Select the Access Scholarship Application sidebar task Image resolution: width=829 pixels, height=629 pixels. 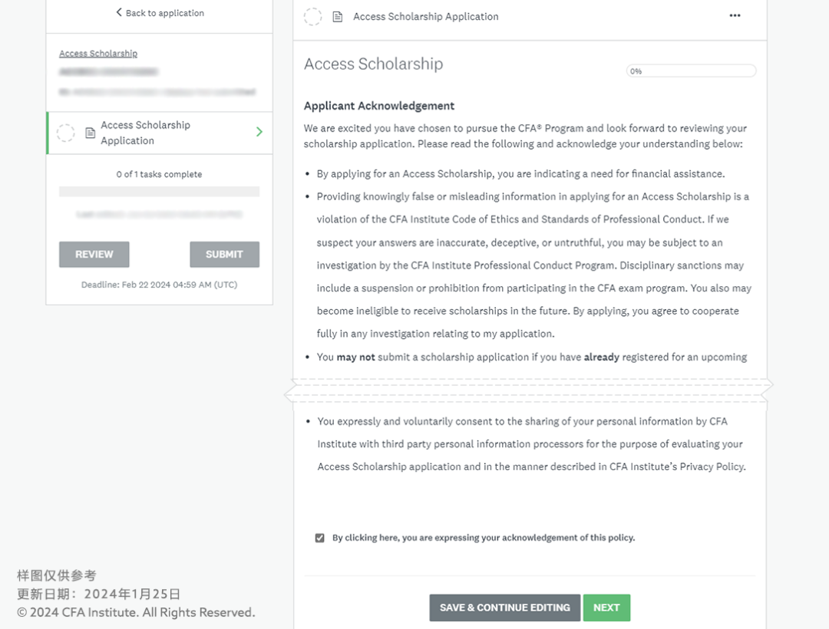click(146, 133)
